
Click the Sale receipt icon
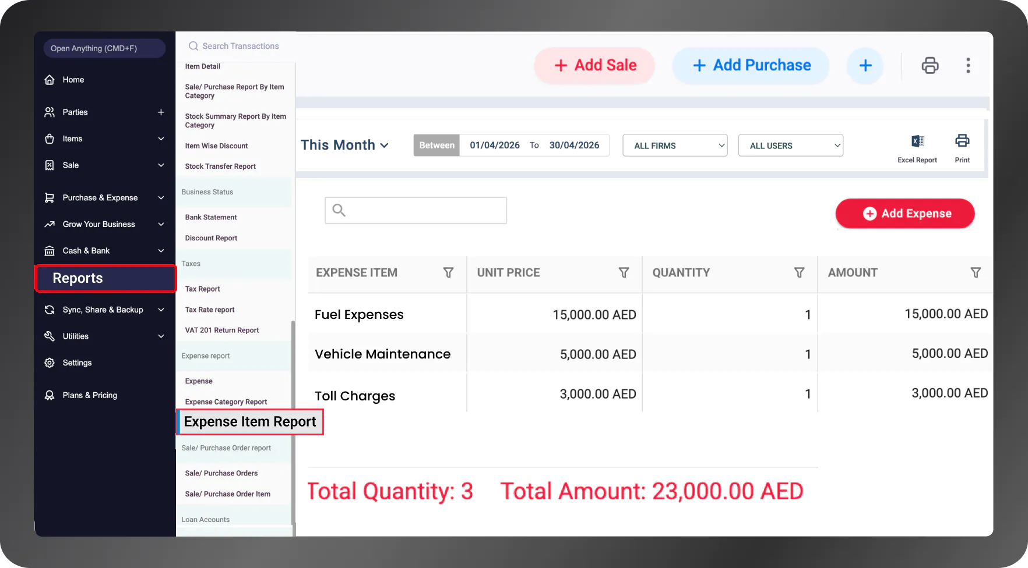tap(50, 165)
